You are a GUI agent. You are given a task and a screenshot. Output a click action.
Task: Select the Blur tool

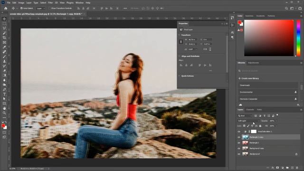click(4, 80)
